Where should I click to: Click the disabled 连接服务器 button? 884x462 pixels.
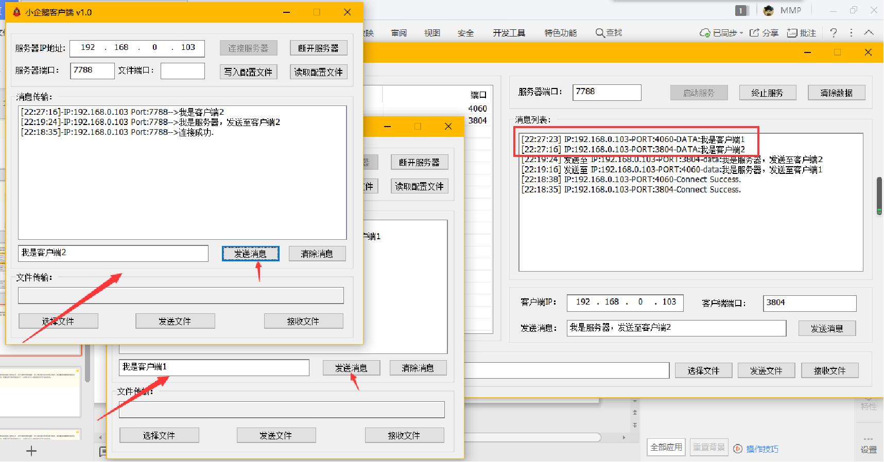(x=248, y=48)
